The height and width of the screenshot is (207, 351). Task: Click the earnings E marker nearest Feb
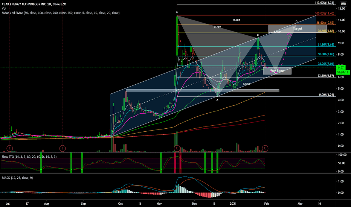point(265,148)
